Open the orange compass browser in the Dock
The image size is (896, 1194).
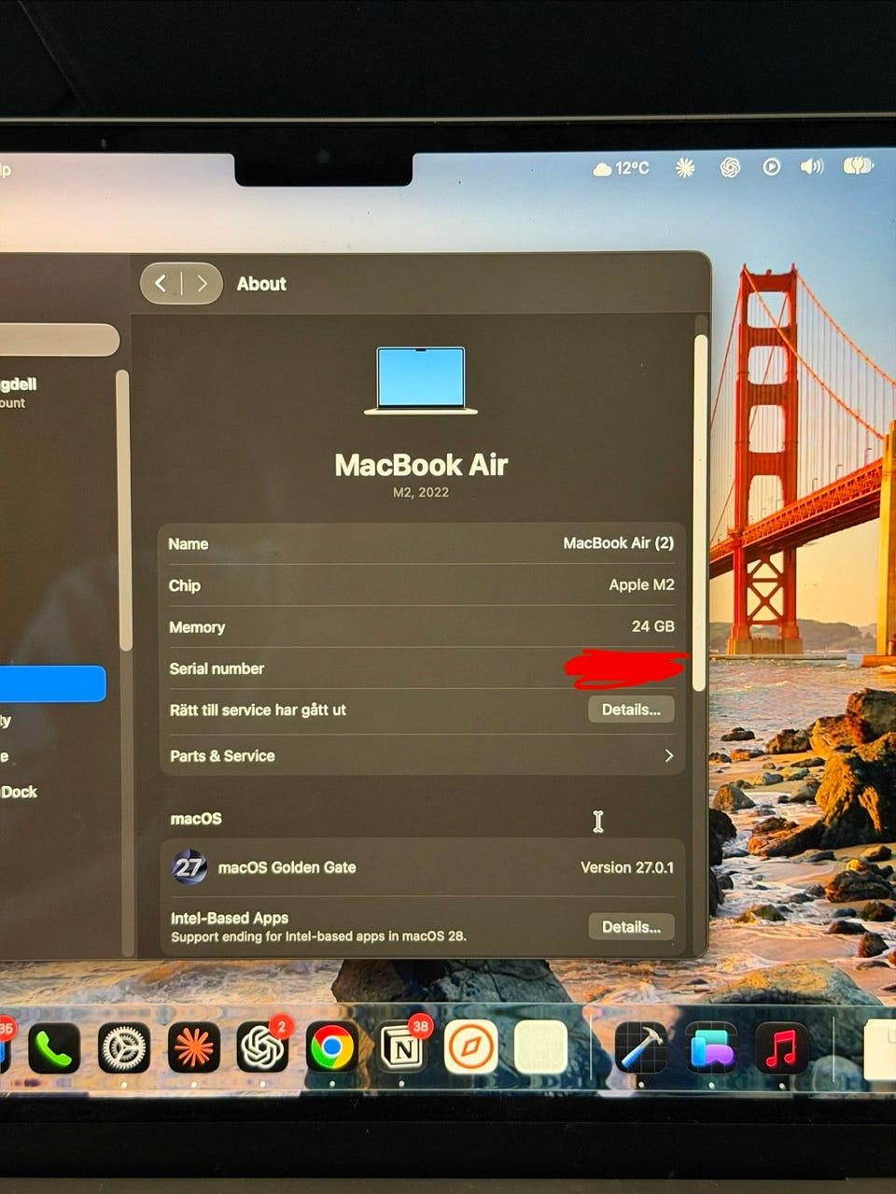(x=470, y=1047)
